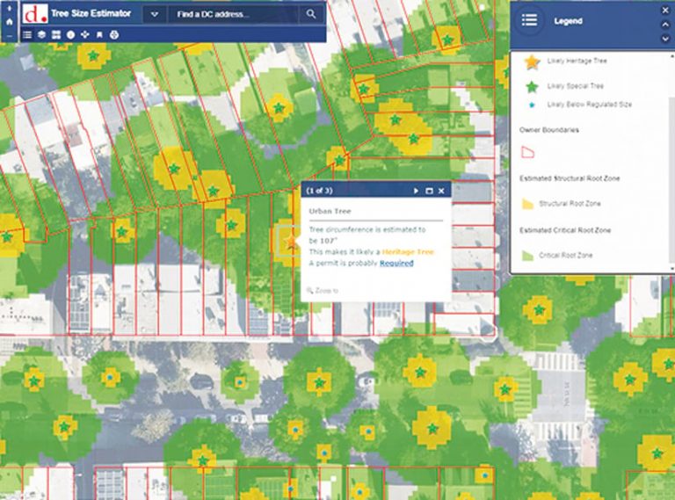
Task: Click 'Likely Below Regulated Size' legend label
Action: click(590, 105)
